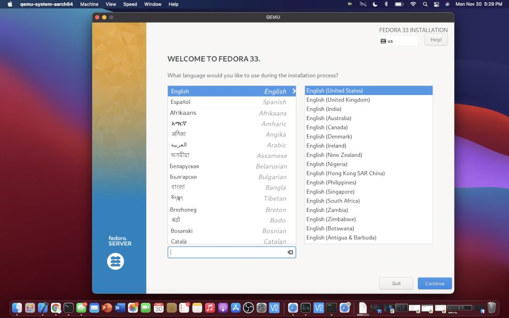Image resolution: width=509 pixels, height=318 pixels.
Task: Expand English variants with the blue chevron
Action: tap(294, 91)
